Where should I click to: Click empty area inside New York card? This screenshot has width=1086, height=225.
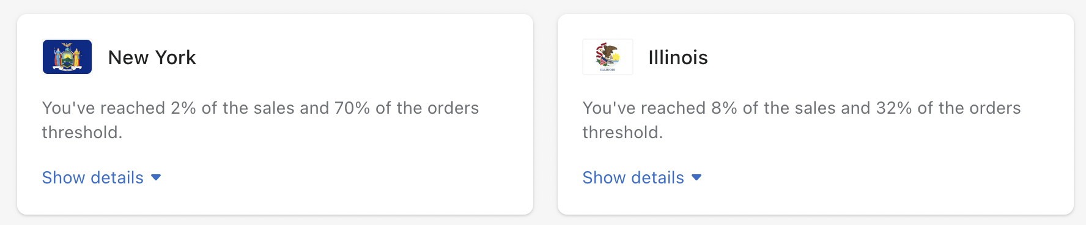367,171
